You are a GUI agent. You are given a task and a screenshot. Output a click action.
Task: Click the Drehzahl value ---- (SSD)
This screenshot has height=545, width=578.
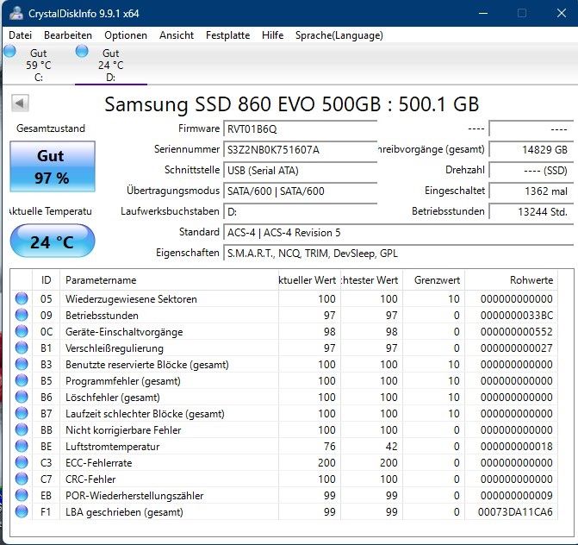tap(531, 171)
